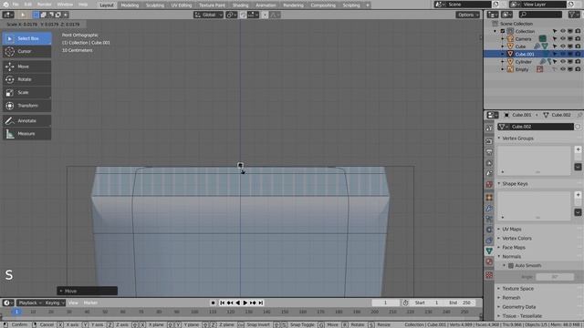This screenshot has height=328, width=584.
Task: Toggle Collection visibility eye icon
Action: click(563, 31)
